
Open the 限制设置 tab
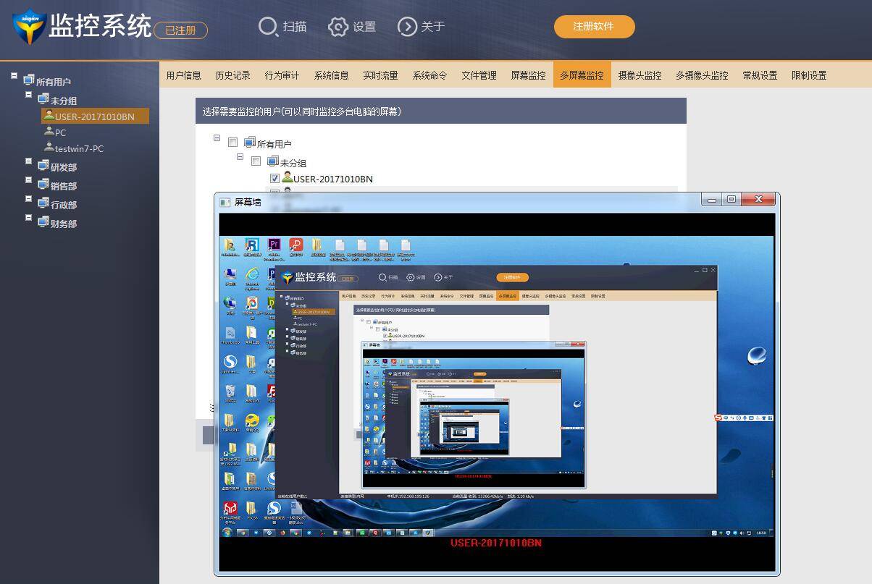(810, 75)
